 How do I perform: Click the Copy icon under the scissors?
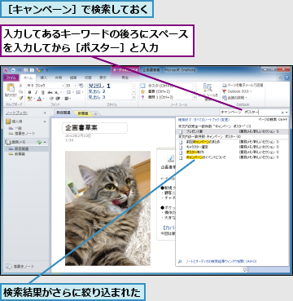(x=20, y=92)
